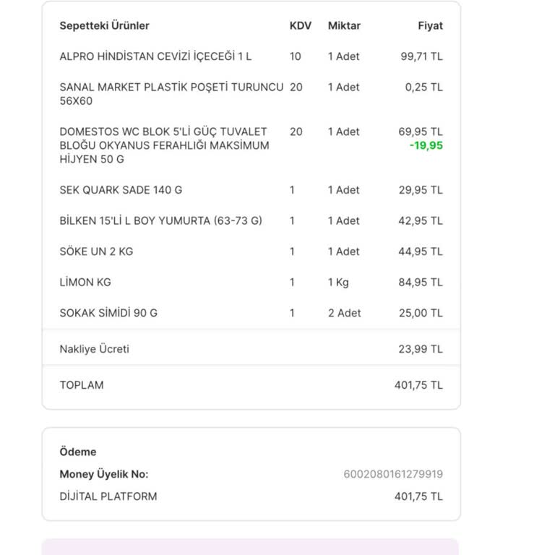The width and height of the screenshot is (555, 555).
Task: Click the Money Üyelik No membership number
Action: click(393, 474)
